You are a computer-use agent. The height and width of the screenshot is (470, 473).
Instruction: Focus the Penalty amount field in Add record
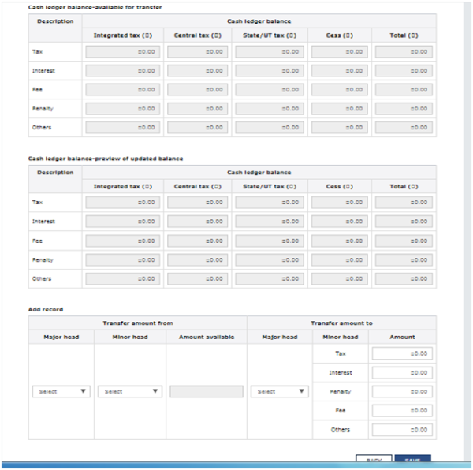pyautogui.click(x=402, y=391)
